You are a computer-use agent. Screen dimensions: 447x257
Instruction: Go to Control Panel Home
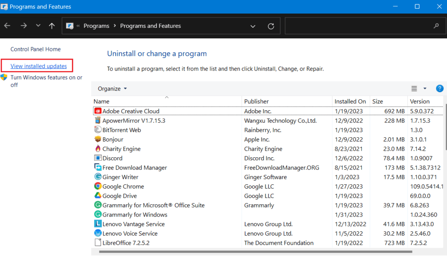coord(35,49)
